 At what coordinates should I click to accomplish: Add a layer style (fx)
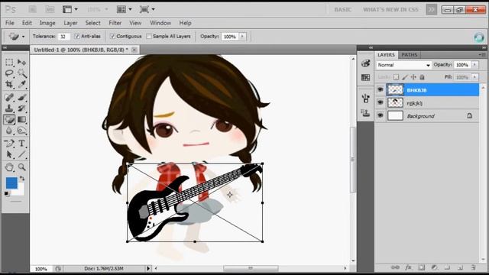408,267
